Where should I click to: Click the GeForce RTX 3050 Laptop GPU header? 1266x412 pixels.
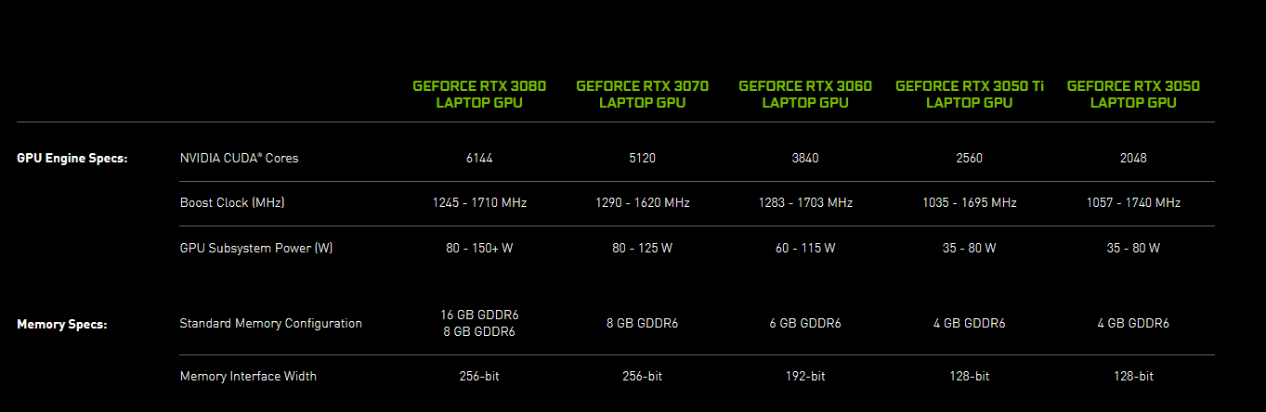pyautogui.click(x=1133, y=94)
